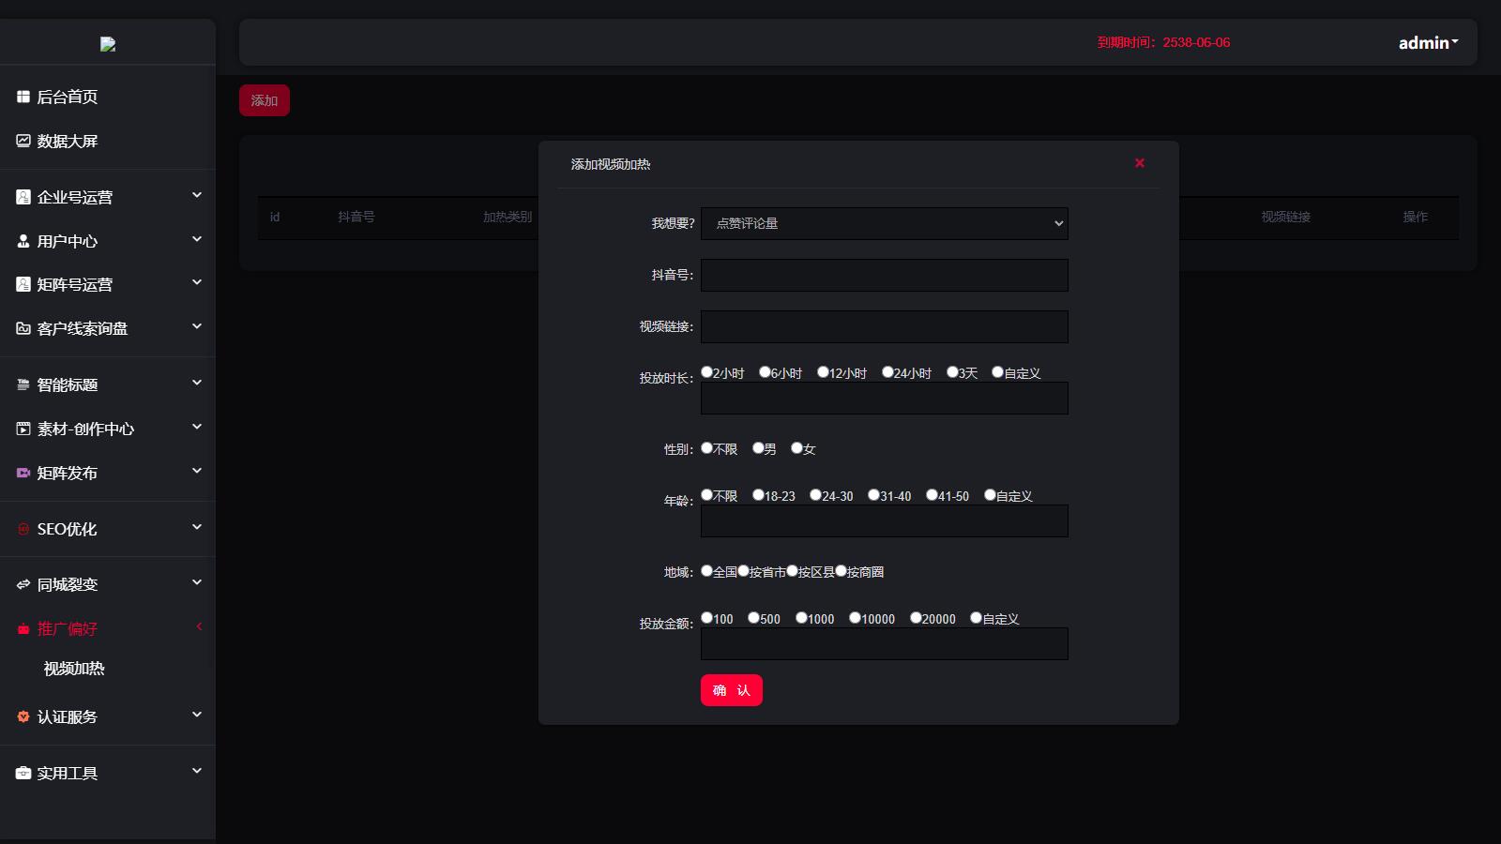
Task: Close the 添加视频加热 dialog with red X
Action: [1140, 163]
